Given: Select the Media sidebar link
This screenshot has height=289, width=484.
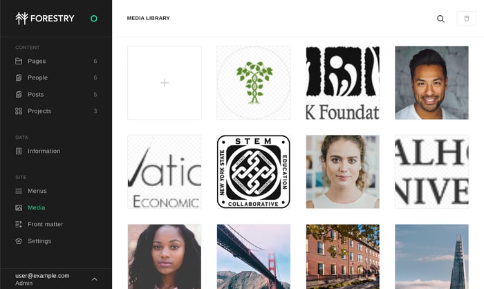Looking at the screenshot, I should point(37,208).
